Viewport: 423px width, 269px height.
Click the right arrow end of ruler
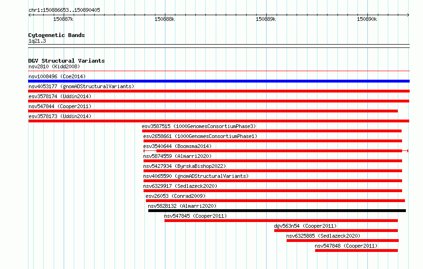408,15
